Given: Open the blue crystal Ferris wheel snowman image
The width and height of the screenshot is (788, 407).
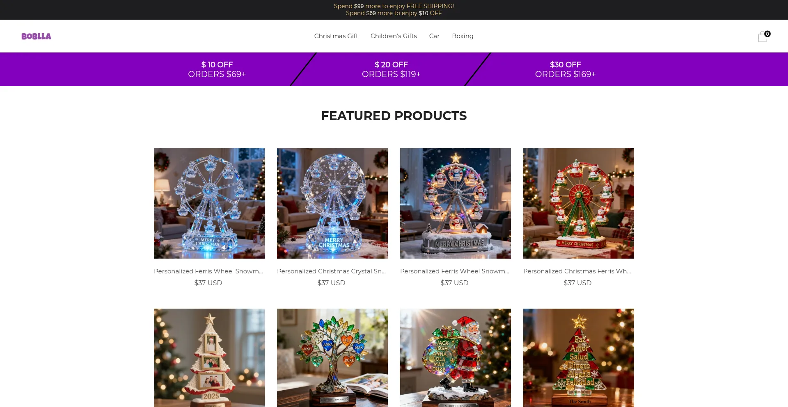Looking at the screenshot, I should click(x=209, y=203).
